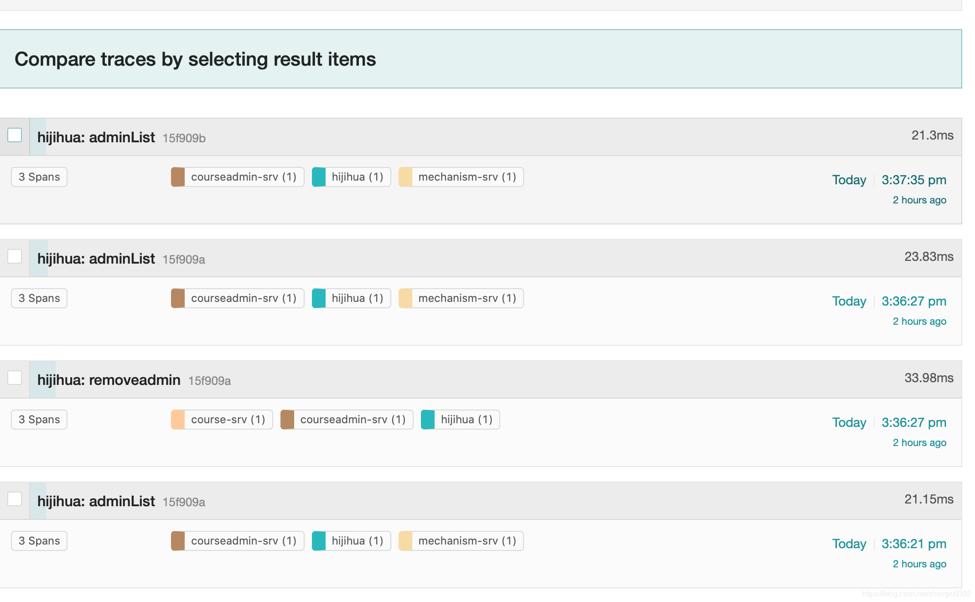The image size is (975, 602).
Task: Click the 3:36:21 pm timestamp
Action: coord(913,544)
